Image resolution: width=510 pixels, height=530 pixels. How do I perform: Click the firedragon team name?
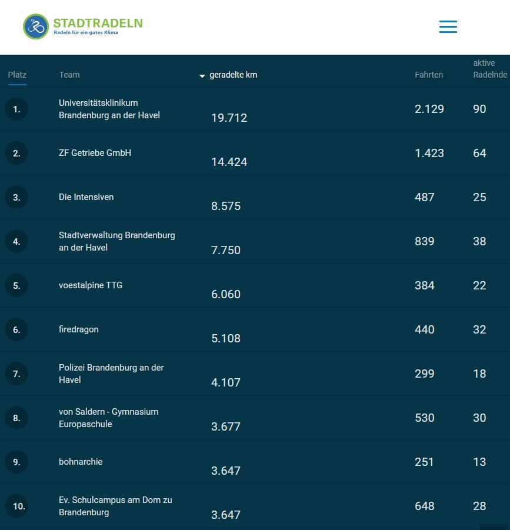pyautogui.click(x=78, y=329)
